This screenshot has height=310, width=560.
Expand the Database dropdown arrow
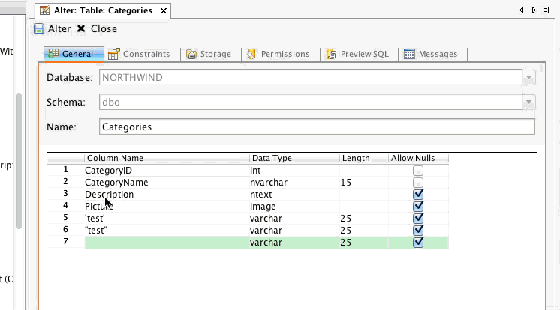(x=529, y=78)
